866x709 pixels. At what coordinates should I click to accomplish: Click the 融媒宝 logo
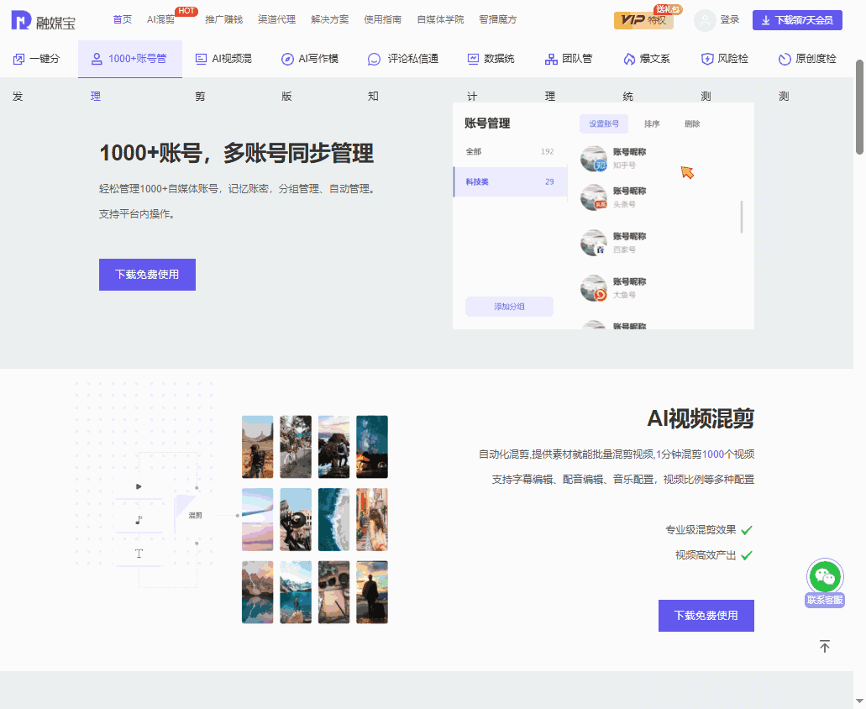point(43,20)
